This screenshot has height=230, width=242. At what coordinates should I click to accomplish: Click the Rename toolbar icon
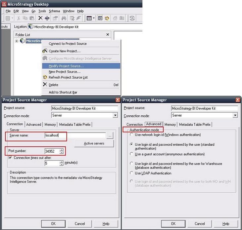pyautogui.click(x=47, y=19)
